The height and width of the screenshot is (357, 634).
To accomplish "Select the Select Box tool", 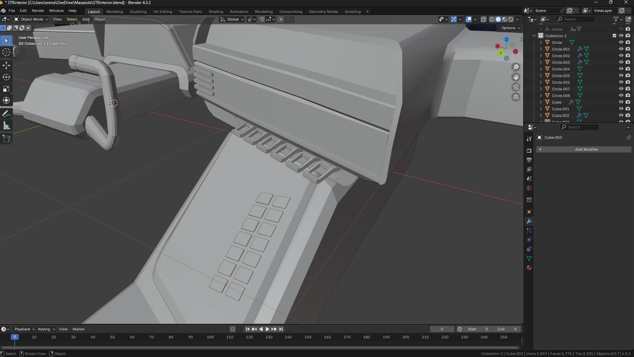I will 6,41.
